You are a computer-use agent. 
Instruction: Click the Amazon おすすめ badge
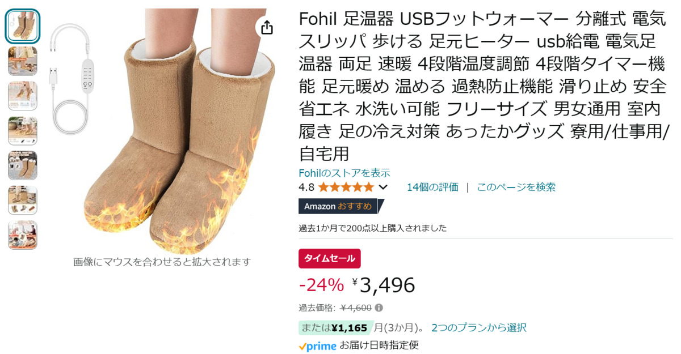341,206
